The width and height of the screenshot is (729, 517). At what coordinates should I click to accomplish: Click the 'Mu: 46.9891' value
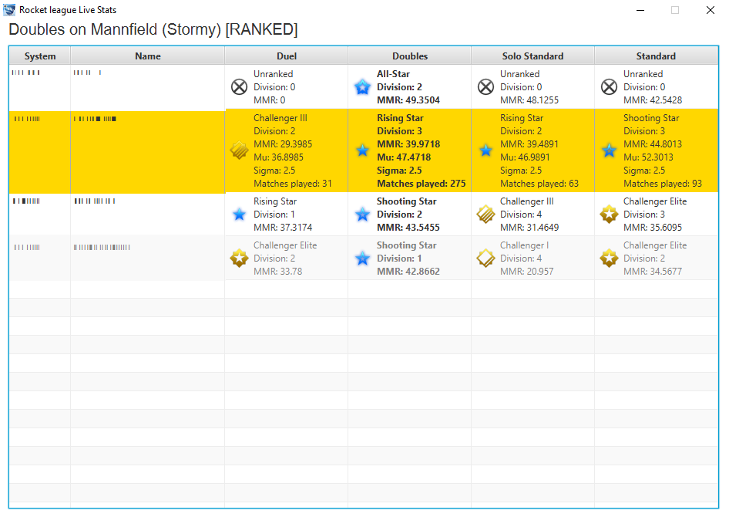point(525,157)
